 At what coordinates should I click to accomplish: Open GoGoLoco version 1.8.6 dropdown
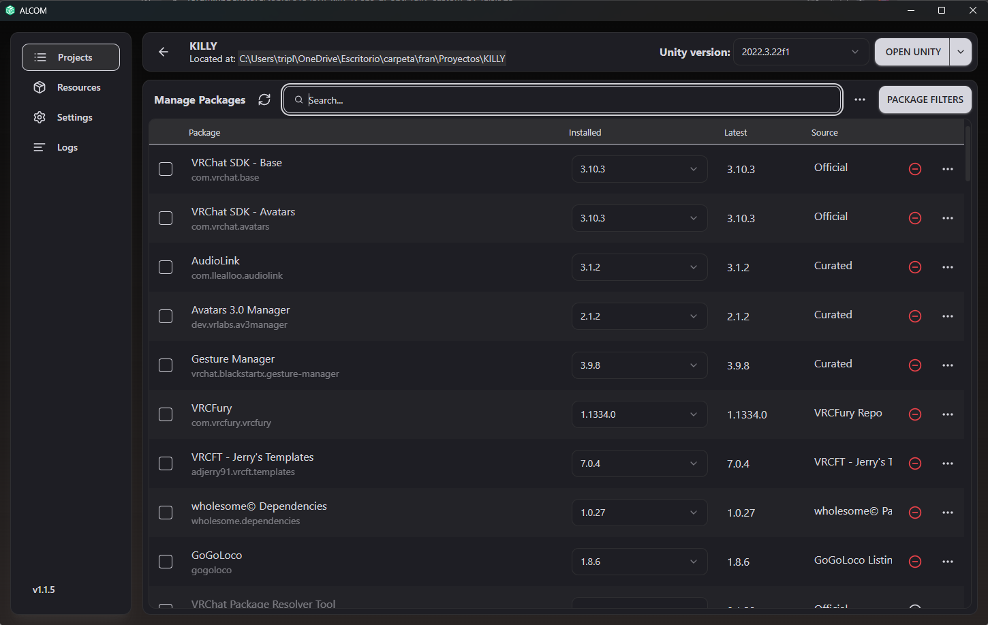(x=639, y=562)
